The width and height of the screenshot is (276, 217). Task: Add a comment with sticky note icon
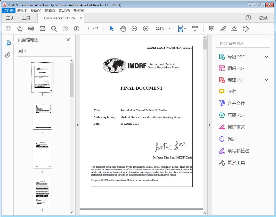[x=212, y=29]
